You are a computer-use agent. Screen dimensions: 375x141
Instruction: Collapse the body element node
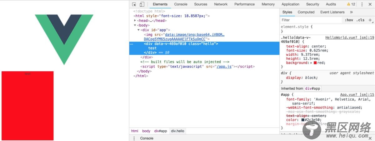tap(135, 25)
